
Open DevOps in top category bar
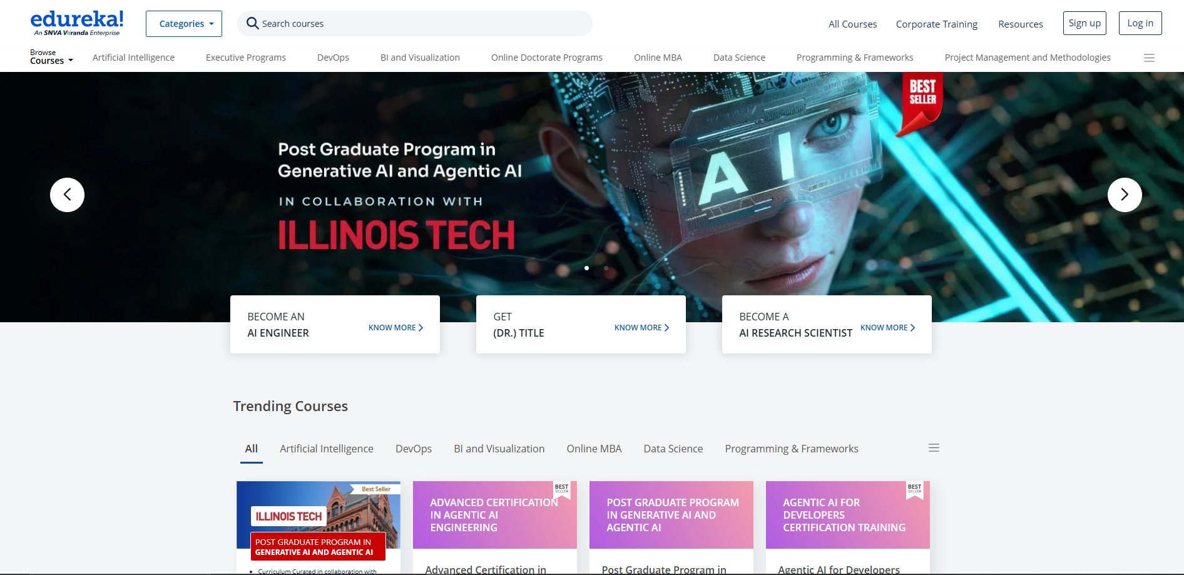click(333, 58)
